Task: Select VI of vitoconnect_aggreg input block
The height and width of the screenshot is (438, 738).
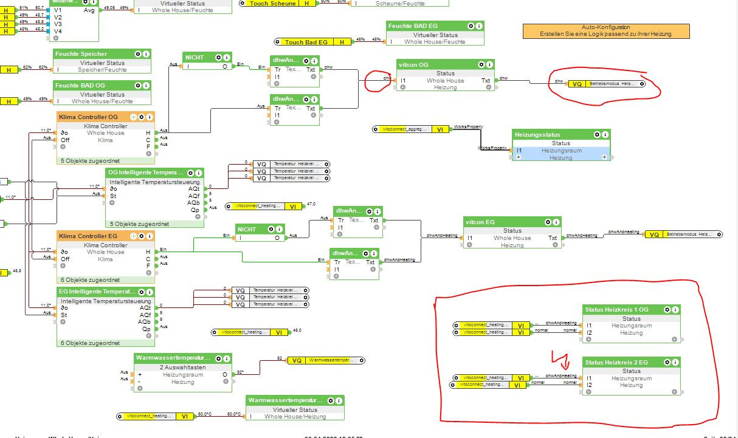Action: click(440, 129)
